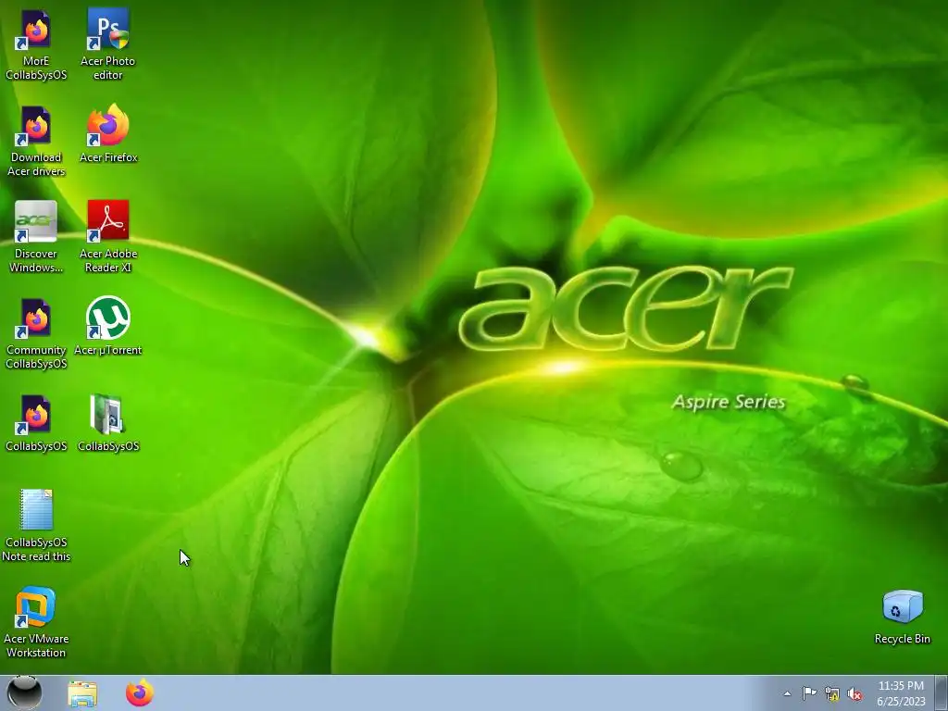The width and height of the screenshot is (948, 711).
Task: Open the clock showing 11:35 PM
Action: [901, 693]
